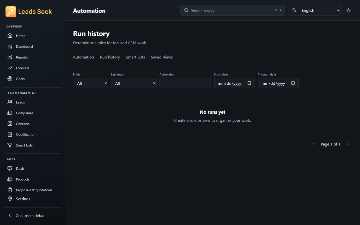The image size is (360, 225).
Task: Click the Qualification clipboard icon
Action: point(10,134)
